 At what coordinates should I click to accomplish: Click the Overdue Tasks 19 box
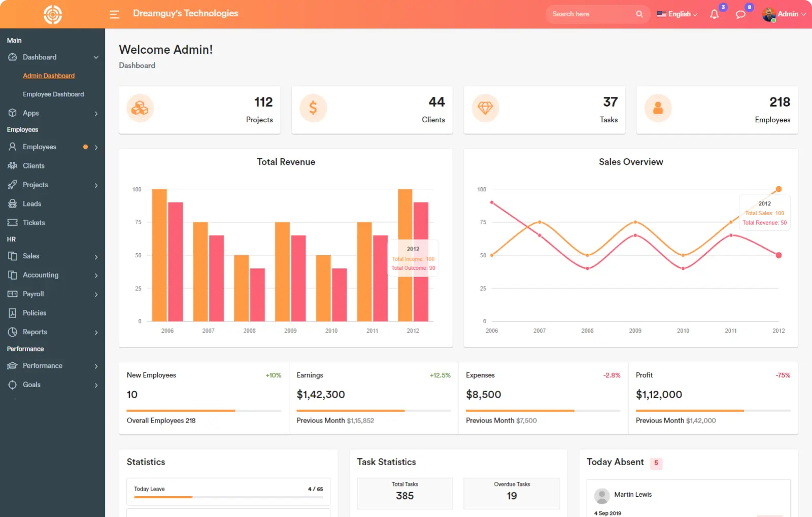[512, 493]
